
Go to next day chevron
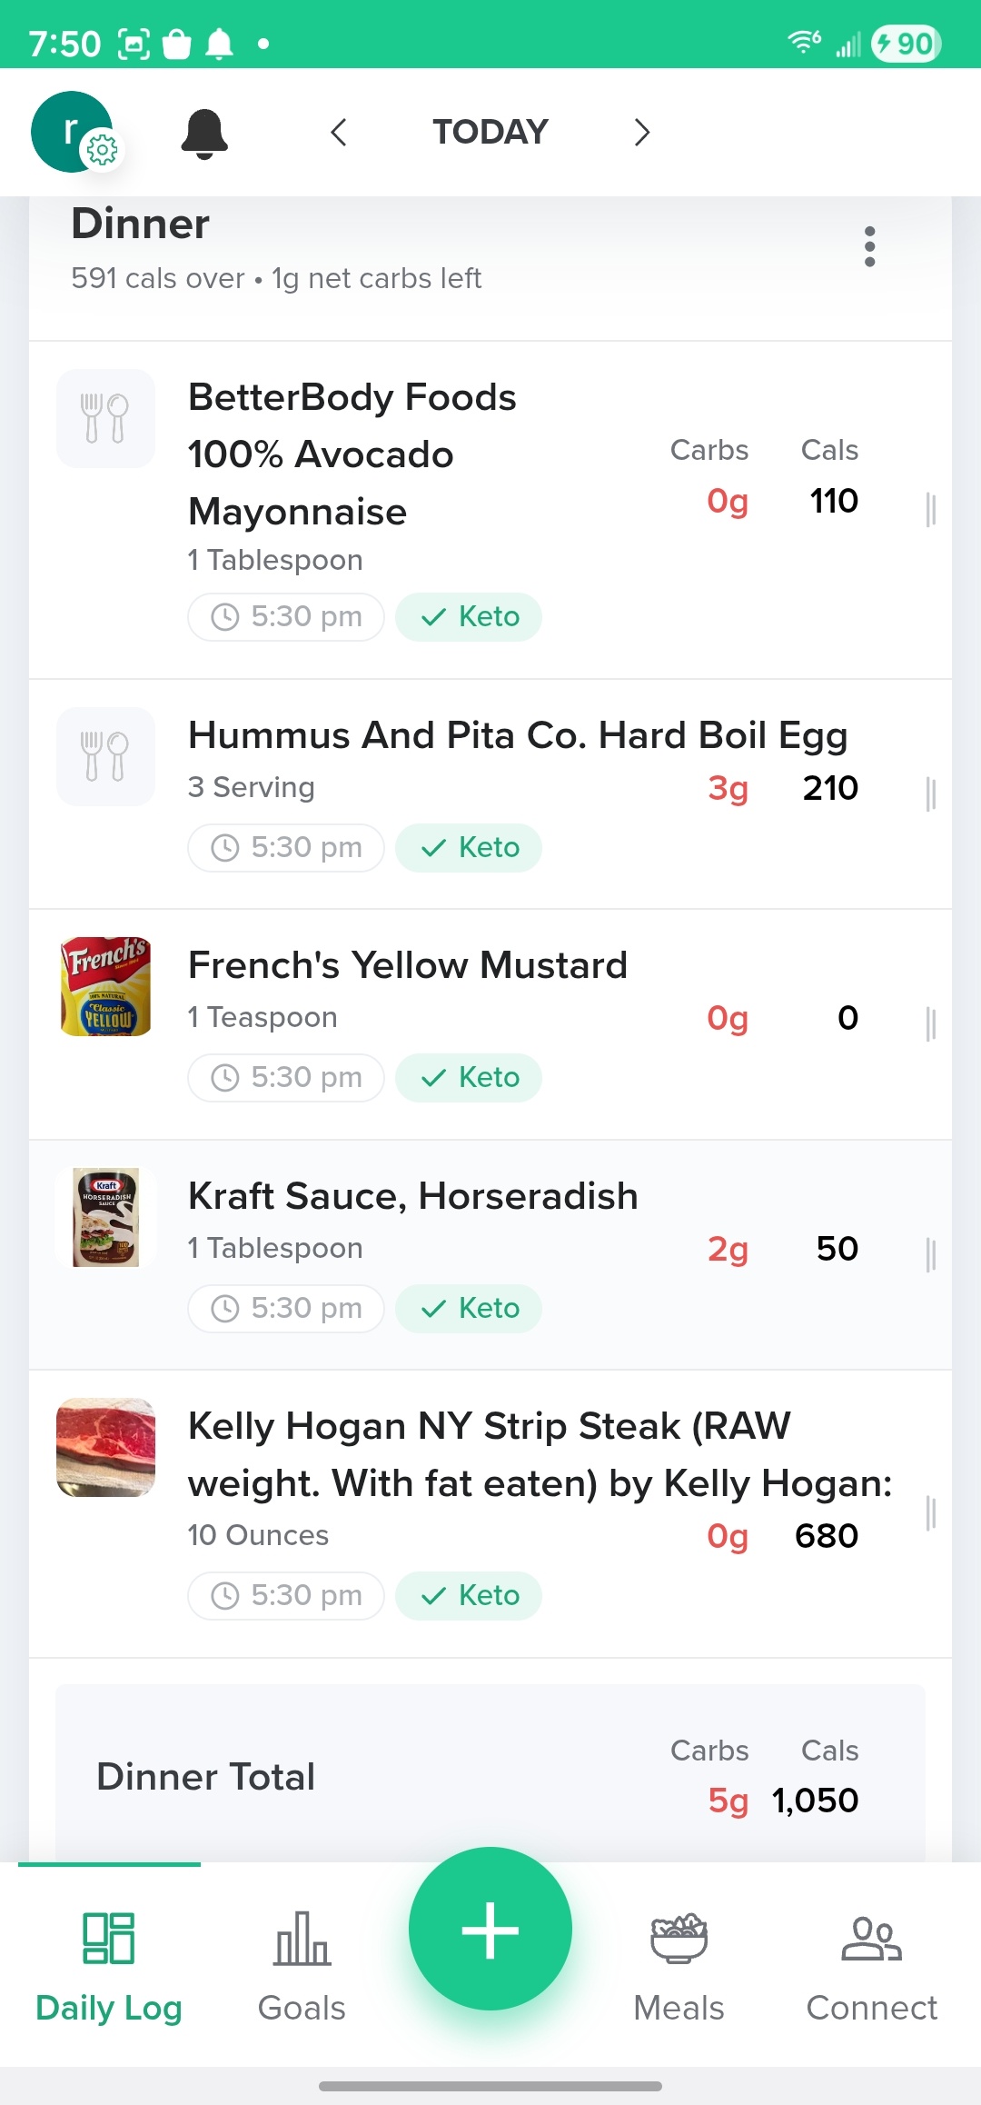click(641, 133)
